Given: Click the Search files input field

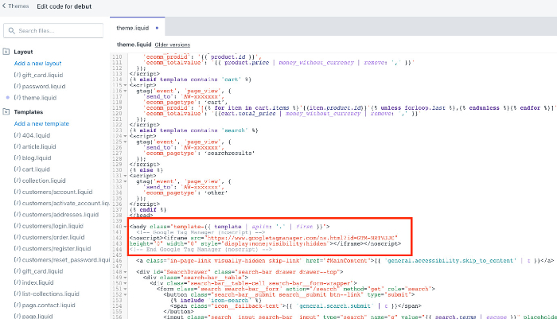Looking at the screenshot, I should click(x=53, y=31).
